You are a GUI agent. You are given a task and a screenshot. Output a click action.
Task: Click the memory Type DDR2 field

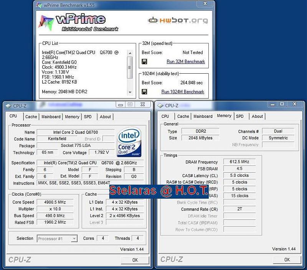tap(200, 131)
